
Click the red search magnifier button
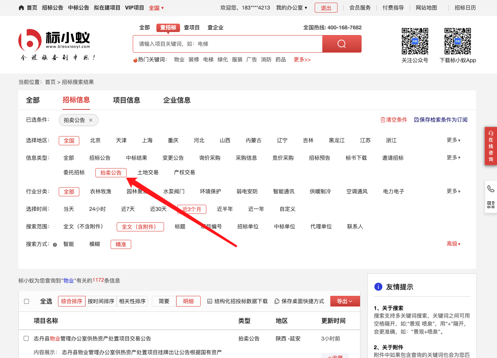click(341, 44)
